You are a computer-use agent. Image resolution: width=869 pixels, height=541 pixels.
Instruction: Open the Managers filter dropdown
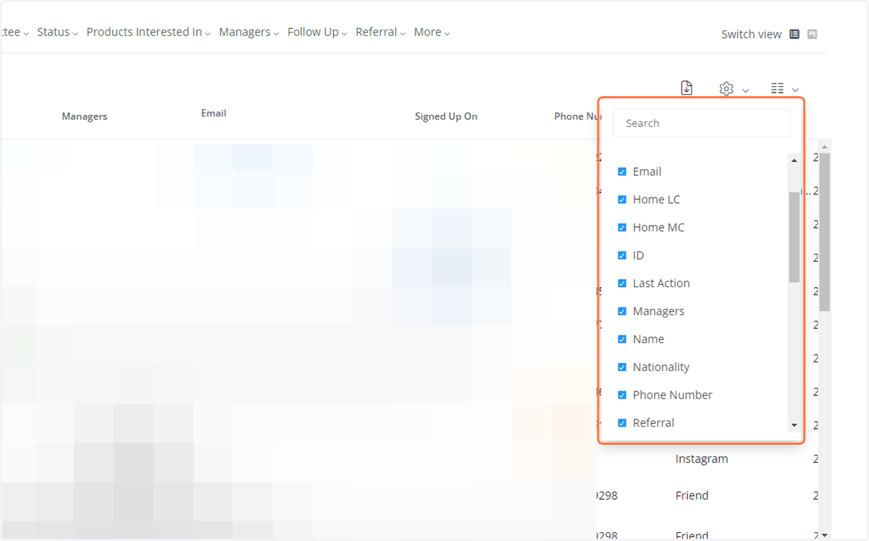pyautogui.click(x=249, y=32)
